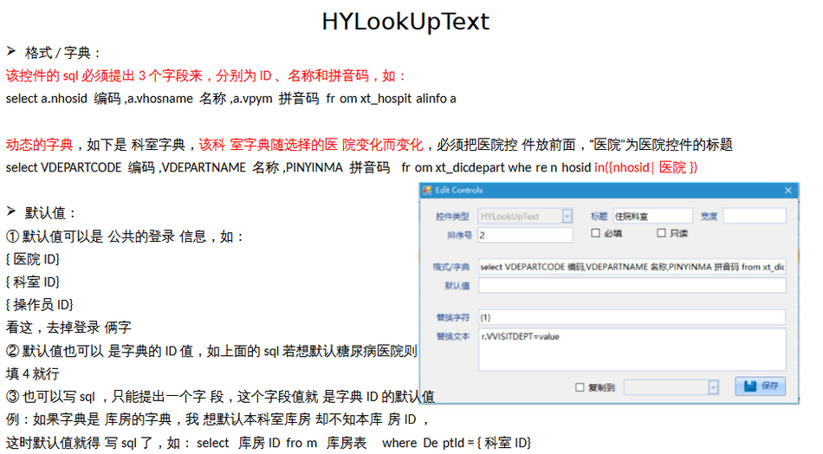Enable the 必填 checkbox
The image size is (823, 454).
point(595,234)
